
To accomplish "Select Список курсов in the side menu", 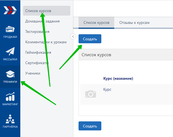I will click(x=38, y=11).
